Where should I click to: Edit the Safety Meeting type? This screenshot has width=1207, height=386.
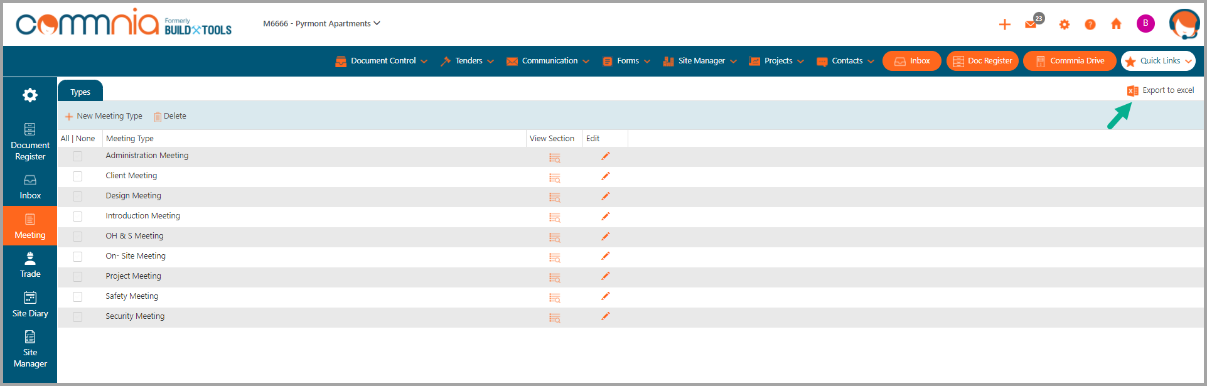tap(606, 296)
